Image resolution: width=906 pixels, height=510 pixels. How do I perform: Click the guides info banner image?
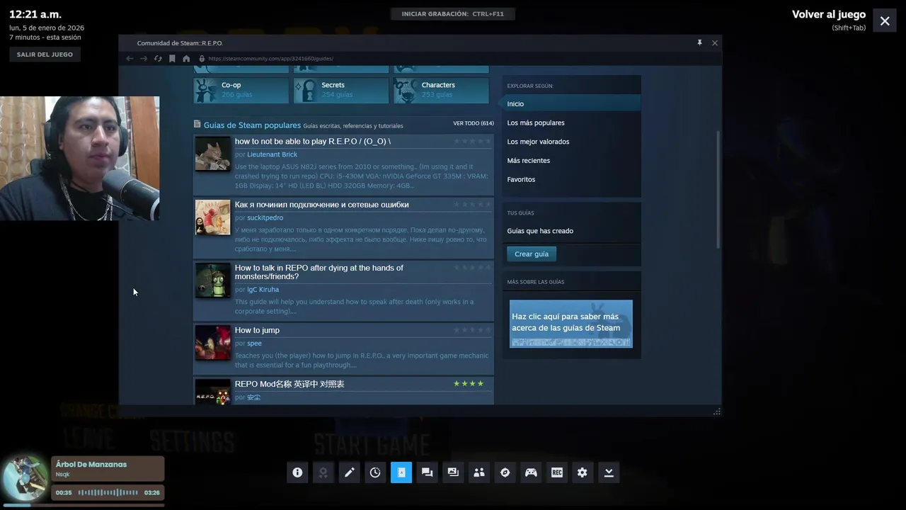point(571,324)
